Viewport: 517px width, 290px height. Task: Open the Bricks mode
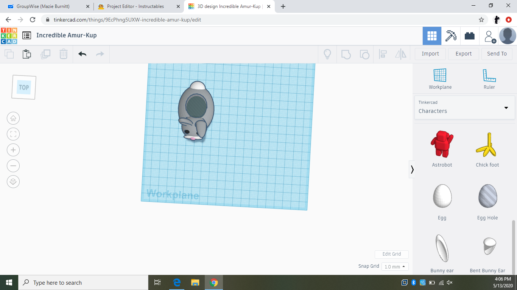pos(470,36)
